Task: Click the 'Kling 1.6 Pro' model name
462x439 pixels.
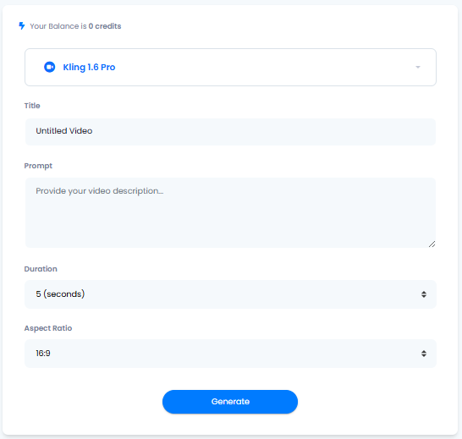Action: [89, 67]
